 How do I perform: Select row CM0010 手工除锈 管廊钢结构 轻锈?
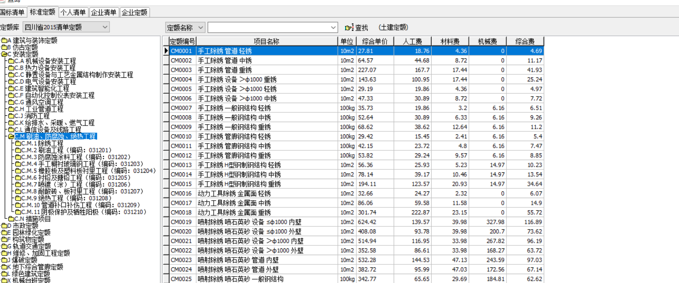[356, 136]
